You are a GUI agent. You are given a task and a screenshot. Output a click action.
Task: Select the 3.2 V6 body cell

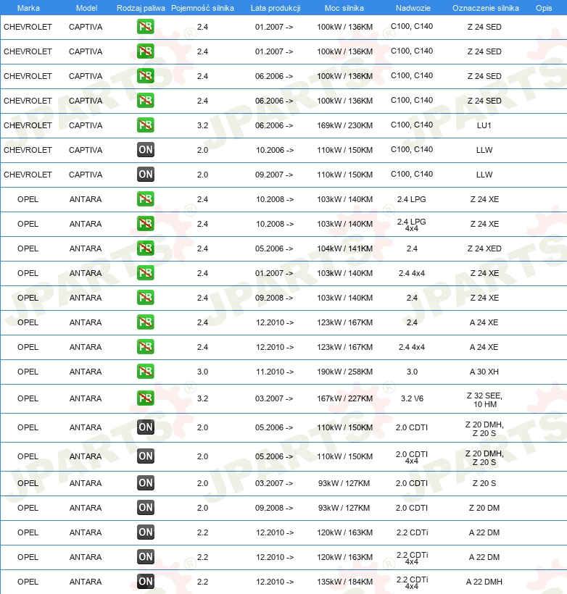pos(412,398)
